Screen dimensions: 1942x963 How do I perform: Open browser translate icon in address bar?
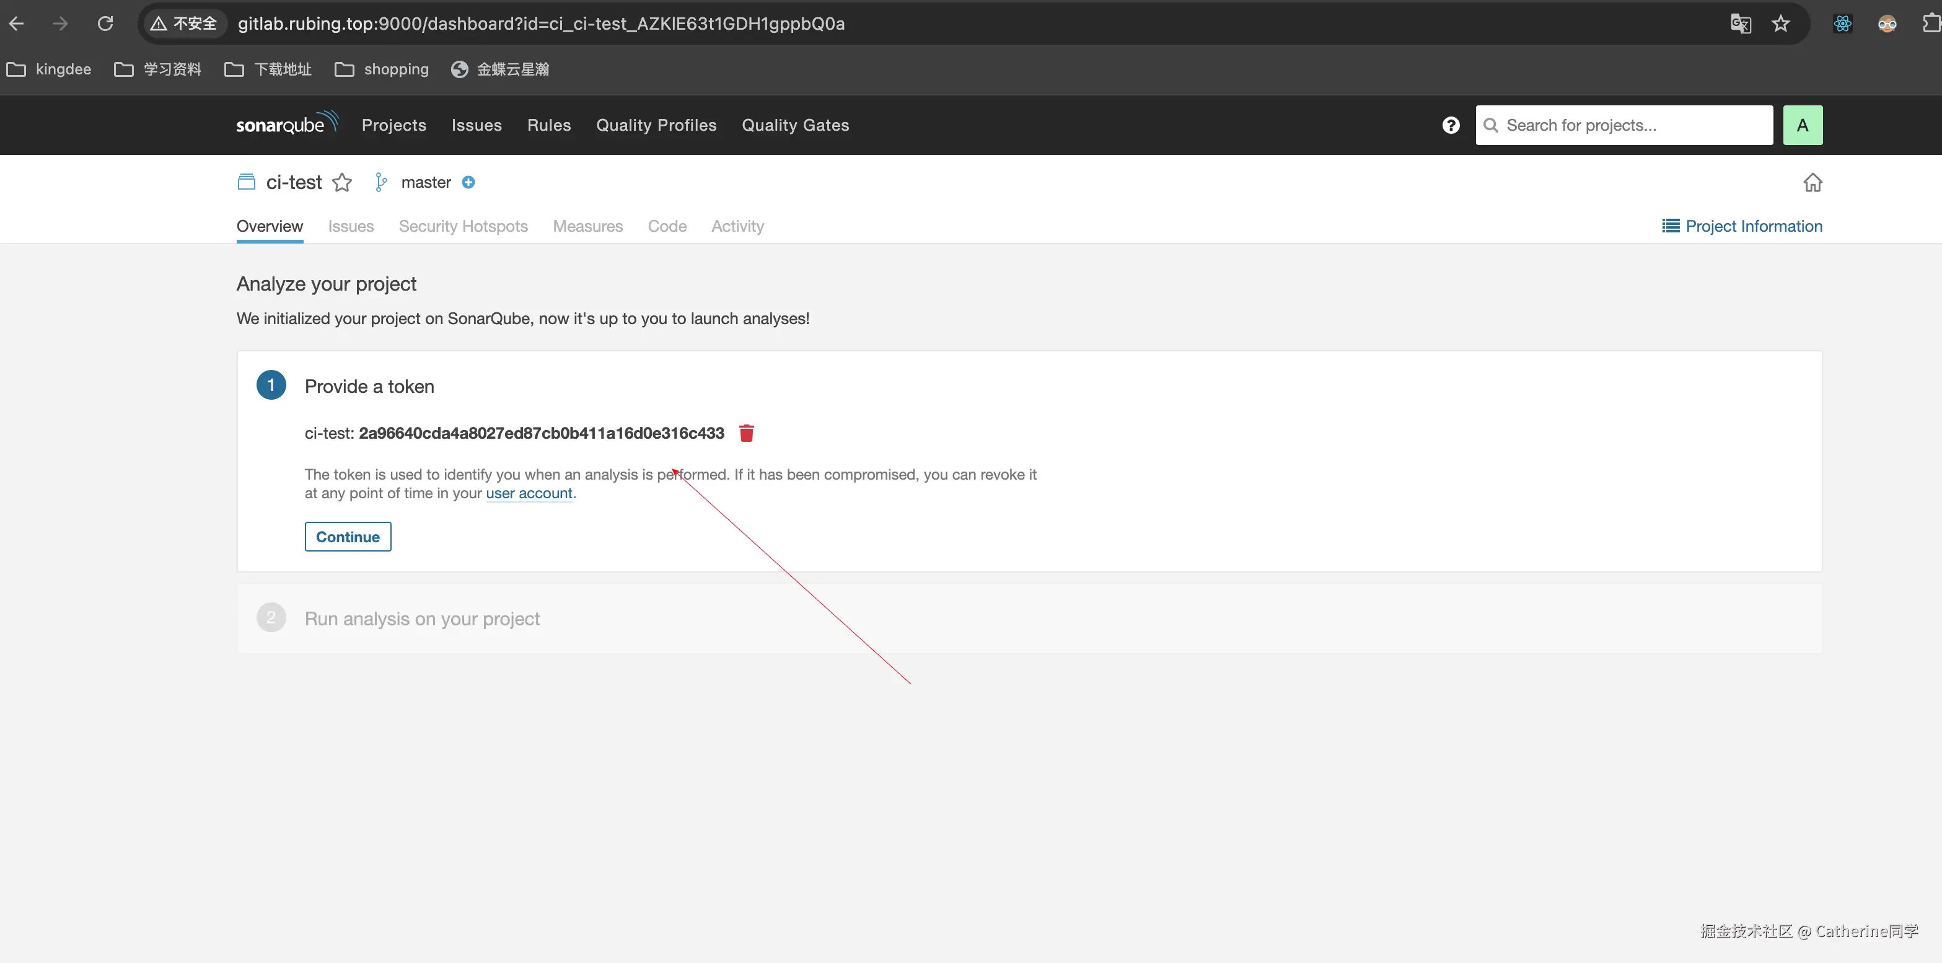(x=1741, y=24)
